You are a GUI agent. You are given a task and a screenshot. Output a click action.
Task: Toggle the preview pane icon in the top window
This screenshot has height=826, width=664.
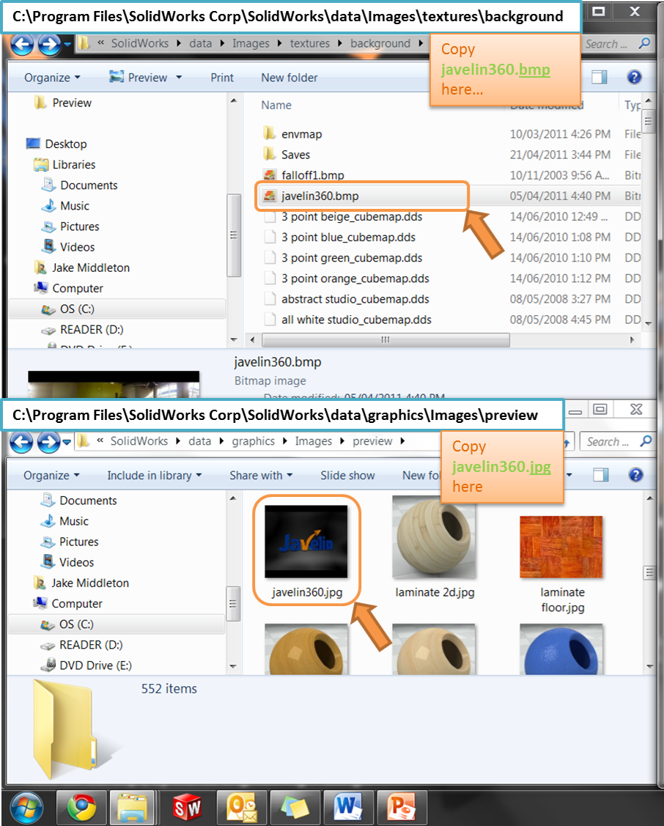click(600, 78)
